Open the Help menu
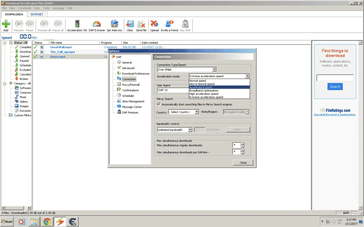 (70, 8)
